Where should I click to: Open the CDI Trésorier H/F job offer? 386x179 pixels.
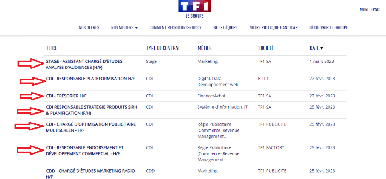click(66, 96)
